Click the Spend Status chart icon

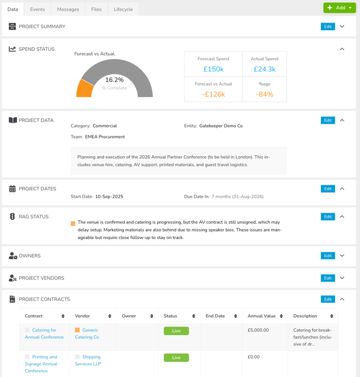pos(12,49)
